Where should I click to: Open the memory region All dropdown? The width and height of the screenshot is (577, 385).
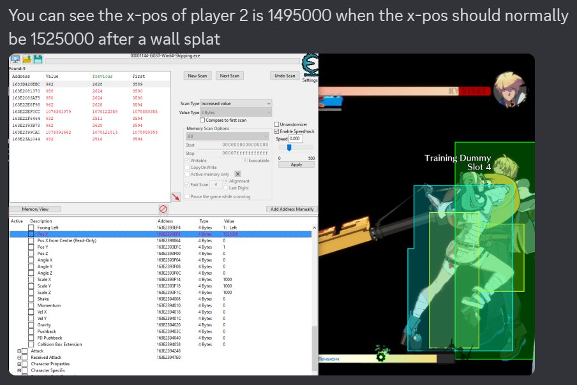click(x=227, y=136)
